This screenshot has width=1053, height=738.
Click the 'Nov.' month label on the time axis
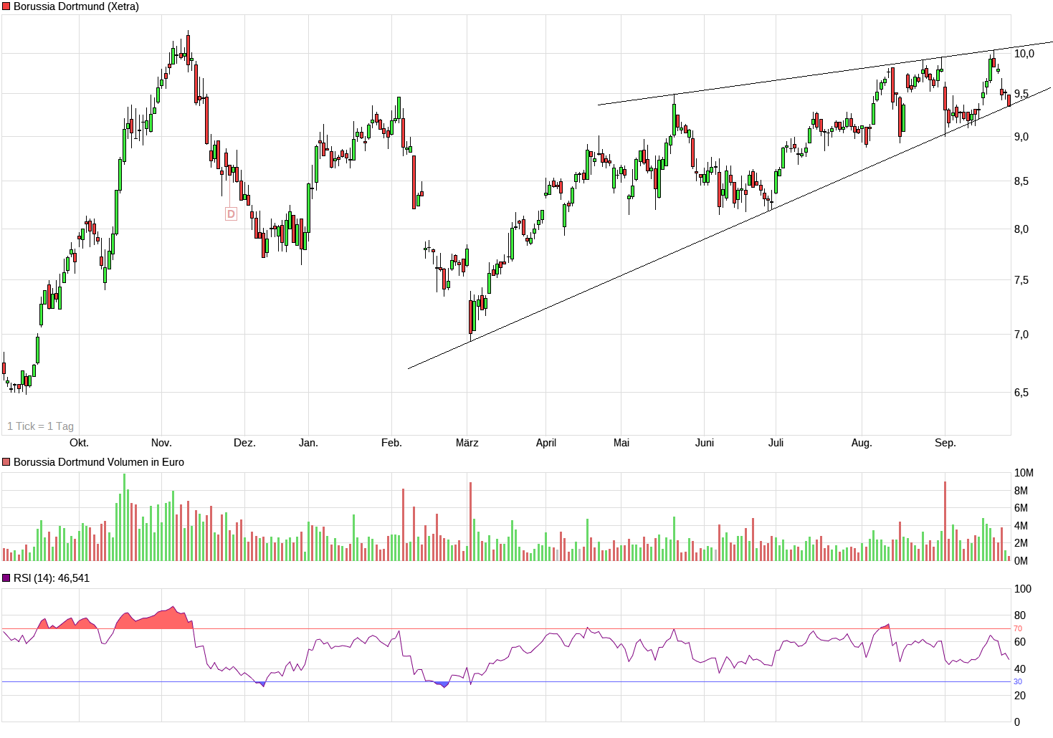[x=161, y=443]
